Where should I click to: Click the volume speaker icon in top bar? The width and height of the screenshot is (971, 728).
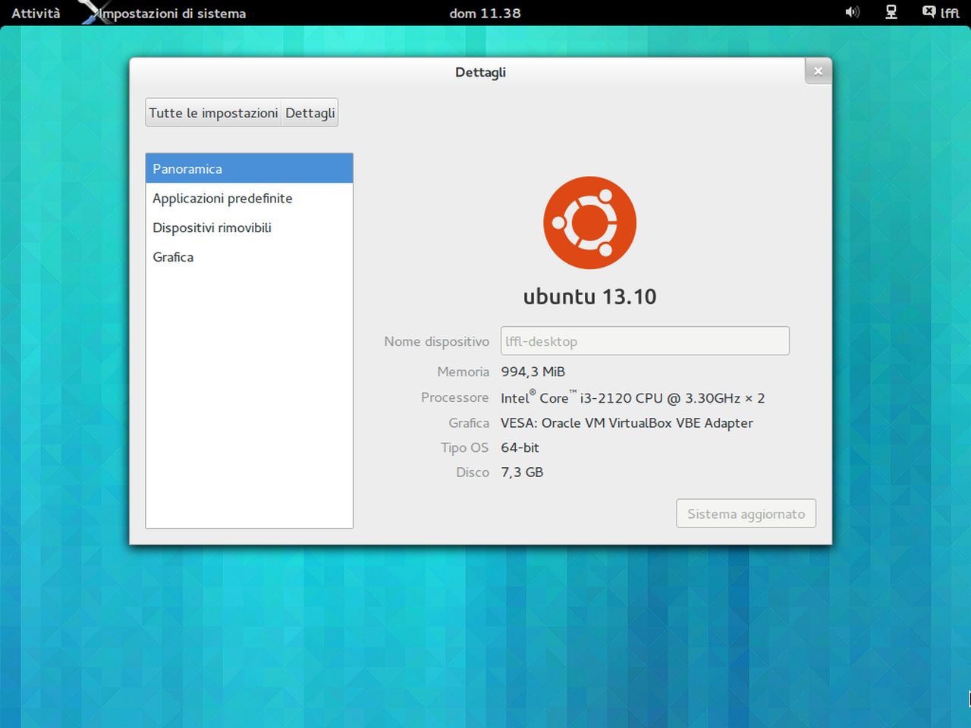[853, 12]
